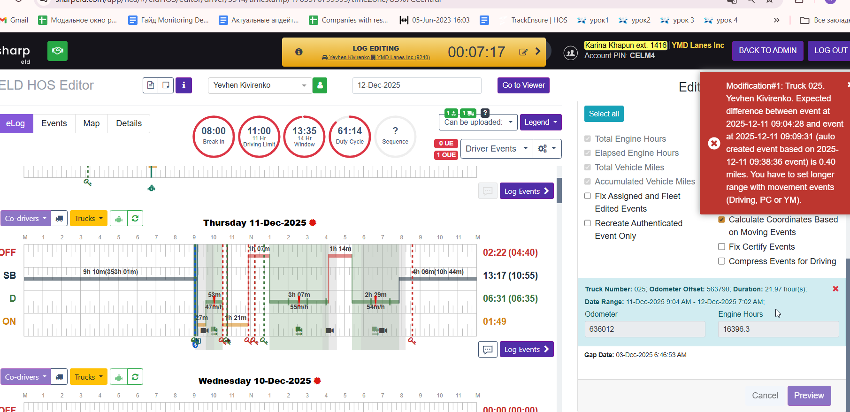Switch to the Map tab
The width and height of the screenshot is (850, 412).
pyautogui.click(x=92, y=123)
